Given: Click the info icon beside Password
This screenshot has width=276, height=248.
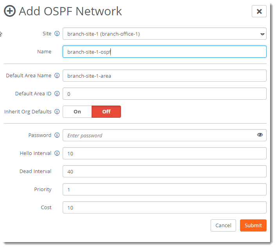Looking at the screenshot, I should [57, 135].
